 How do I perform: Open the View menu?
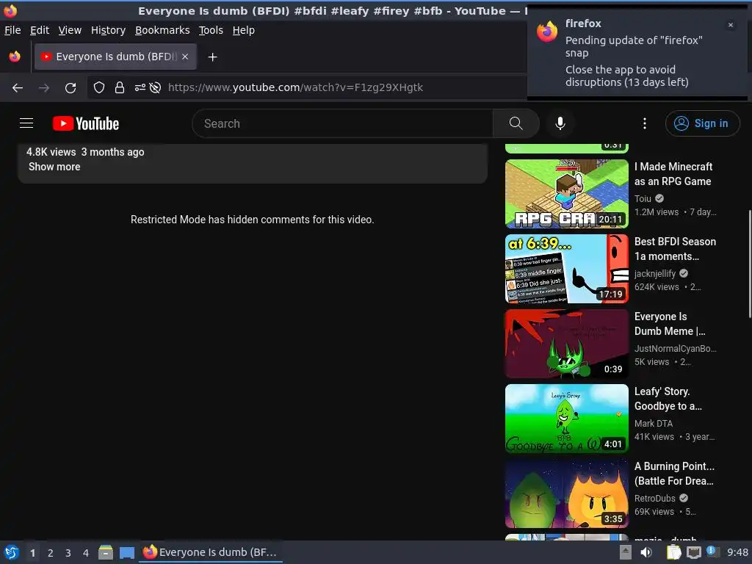click(x=70, y=30)
